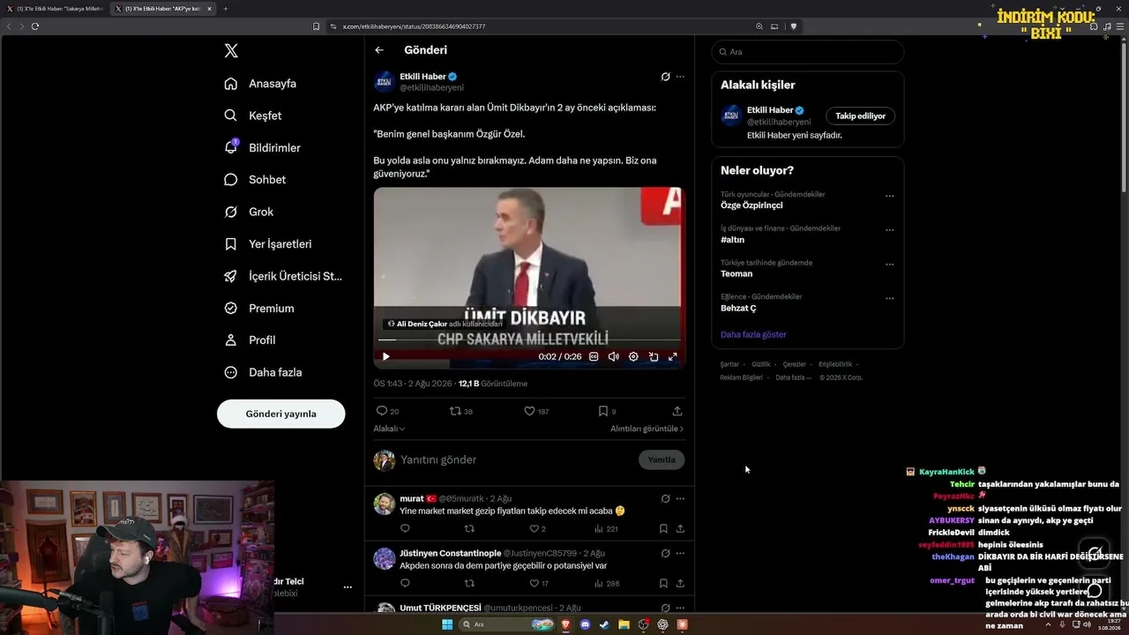This screenshot has height=635, width=1129.
Task: Switch to the first browser tab 'Sakarya Milletv...'
Action: click(56, 9)
